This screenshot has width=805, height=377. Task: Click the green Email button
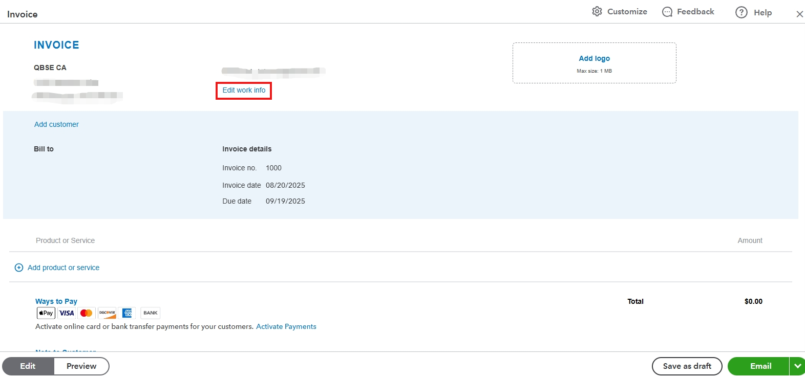760,366
